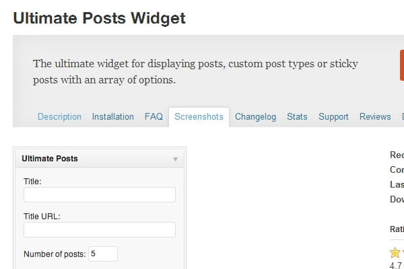This screenshot has height=269, width=404.
Task: Click the partially visible tab after Reviews
Action: [x=402, y=116]
